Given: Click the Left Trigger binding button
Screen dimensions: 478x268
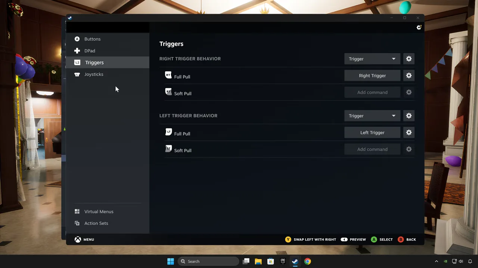Looking at the screenshot, I should click(x=372, y=133).
